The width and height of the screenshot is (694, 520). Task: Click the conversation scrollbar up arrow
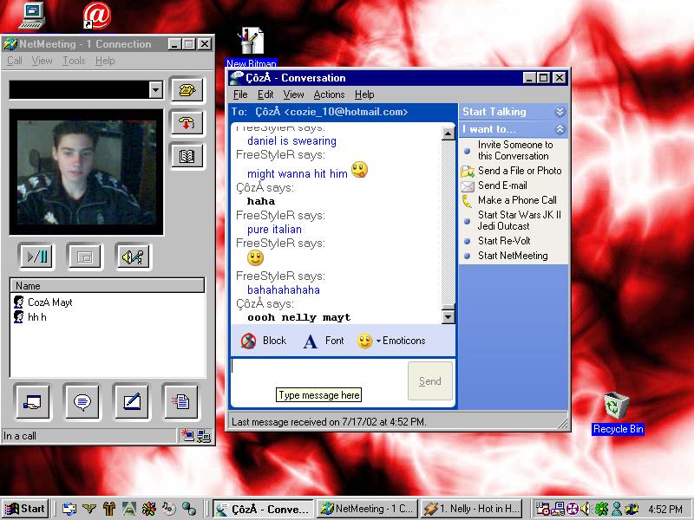pos(448,133)
